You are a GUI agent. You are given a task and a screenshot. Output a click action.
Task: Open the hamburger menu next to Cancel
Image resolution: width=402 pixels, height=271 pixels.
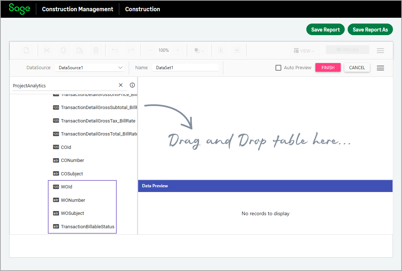pyautogui.click(x=380, y=68)
